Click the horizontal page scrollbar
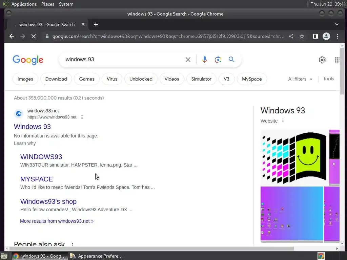The width and height of the screenshot is (347, 260). (x=151, y=248)
